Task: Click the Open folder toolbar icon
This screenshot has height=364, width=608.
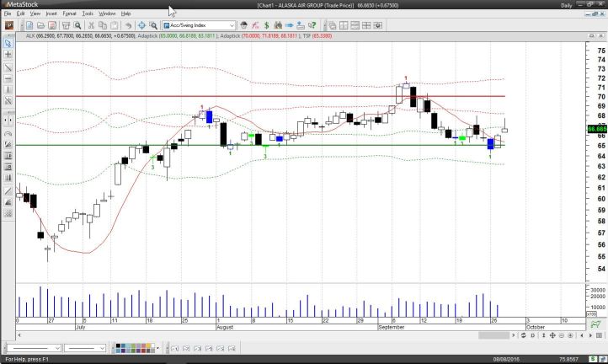Action: [40, 25]
